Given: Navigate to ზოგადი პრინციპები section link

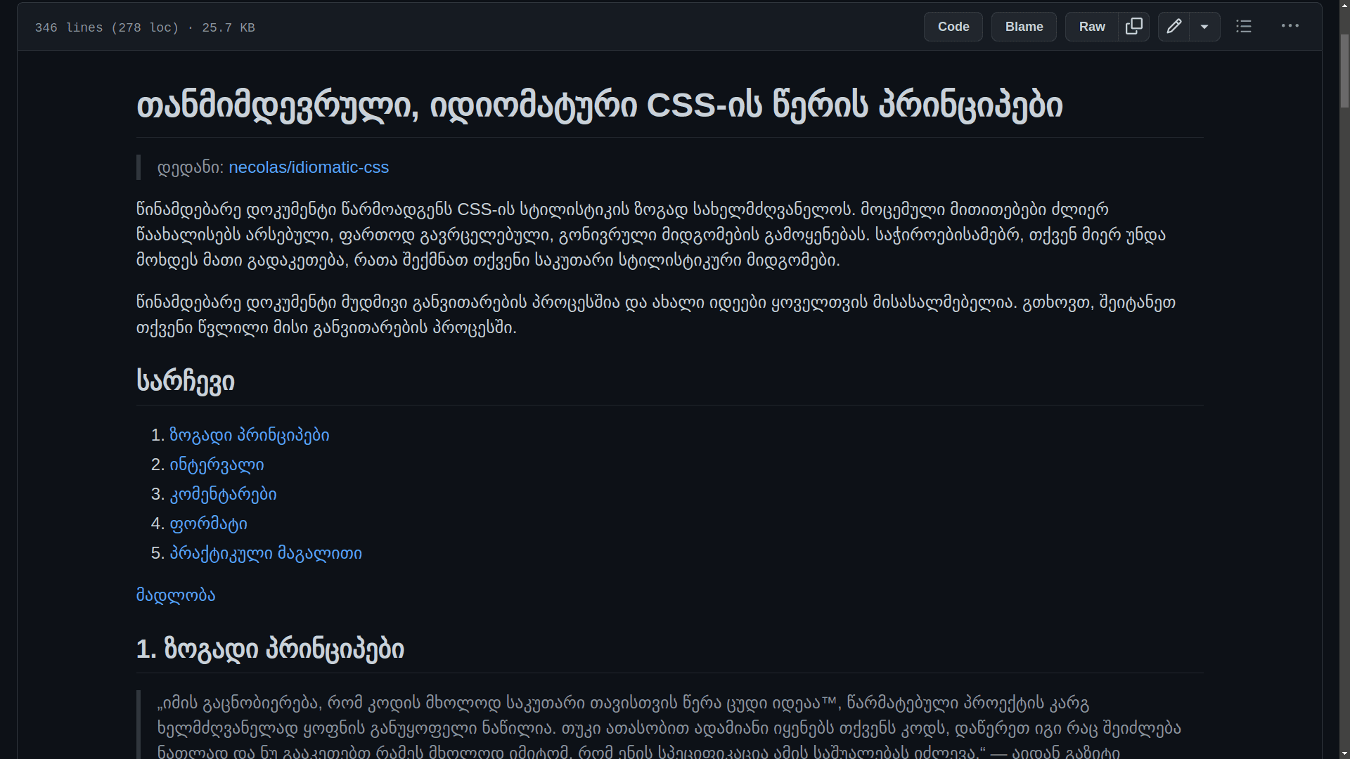Looking at the screenshot, I should coord(250,434).
